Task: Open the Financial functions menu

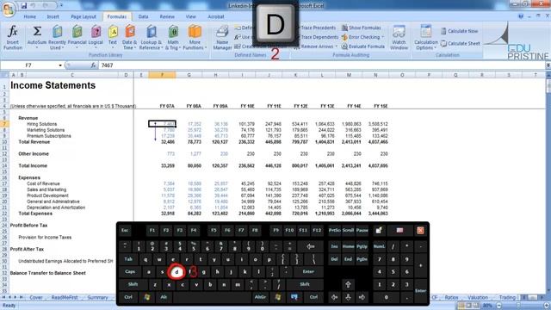Action: coord(77,37)
